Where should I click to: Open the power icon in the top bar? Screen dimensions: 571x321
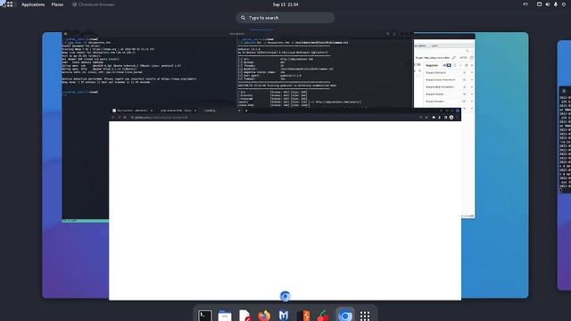tap(564, 4)
